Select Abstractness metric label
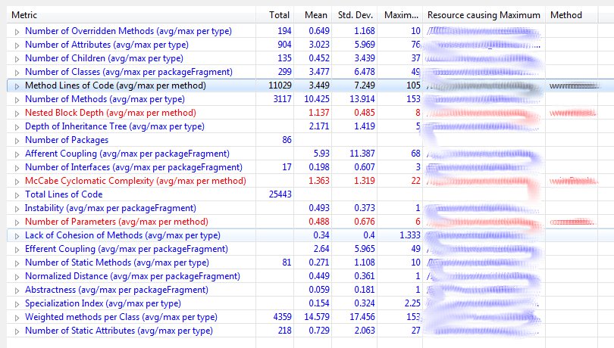614x348 pixels. point(117,290)
